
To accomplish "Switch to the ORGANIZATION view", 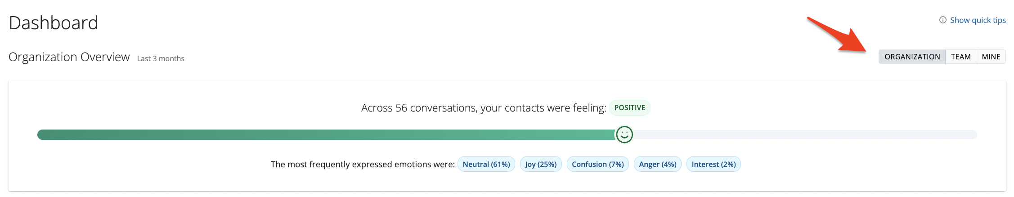I will pos(912,57).
